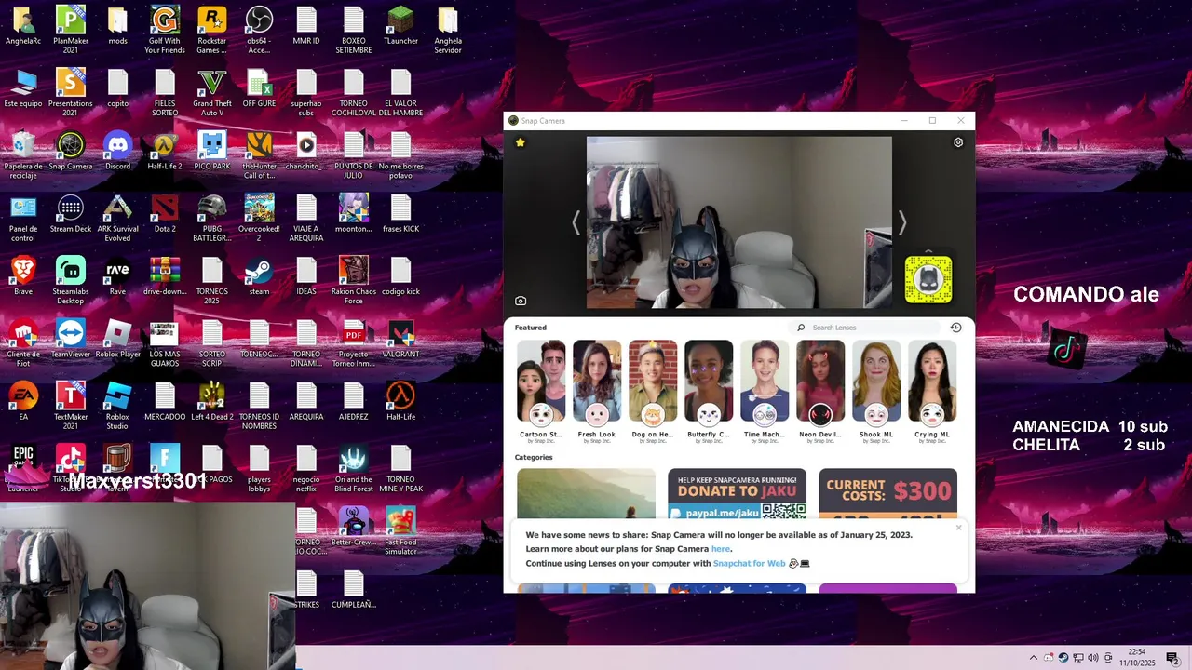Open the Streamlabs Desktop shortcut
This screenshot has height=670, width=1192.
[71, 281]
